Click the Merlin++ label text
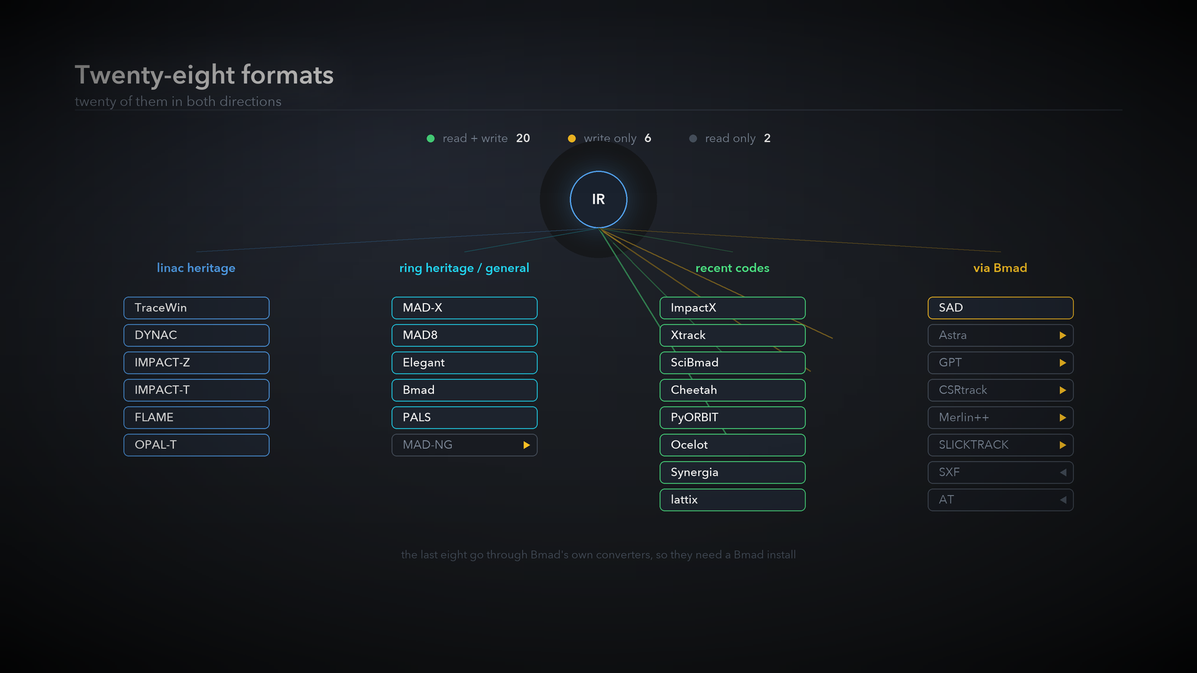The width and height of the screenshot is (1197, 673). point(964,418)
